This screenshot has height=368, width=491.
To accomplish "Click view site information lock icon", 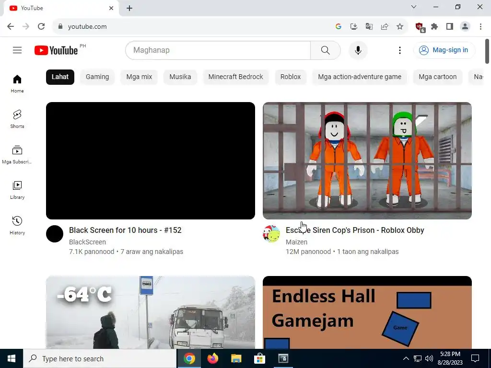I will pyautogui.click(x=60, y=26).
